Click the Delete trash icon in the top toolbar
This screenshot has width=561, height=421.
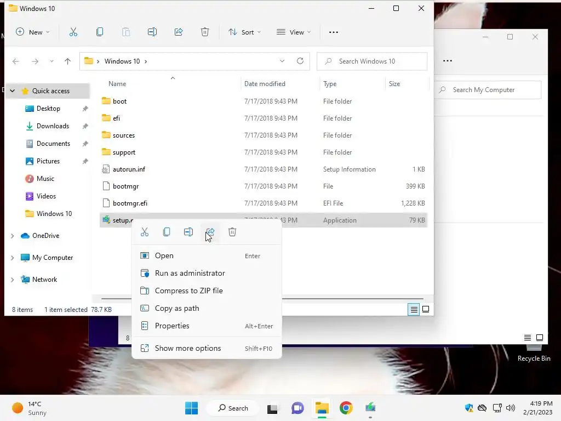[205, 32]
